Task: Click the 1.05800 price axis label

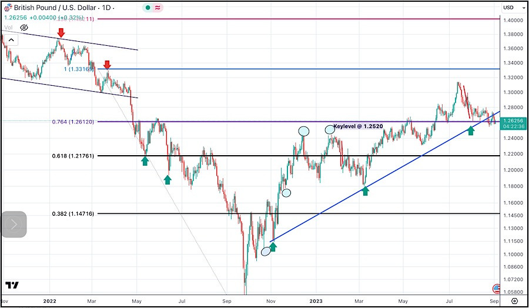Action: pos(513,293)
